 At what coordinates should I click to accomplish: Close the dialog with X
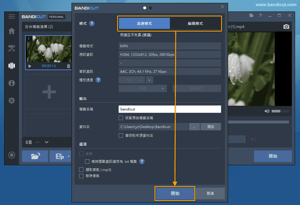[x=222, y=7]
